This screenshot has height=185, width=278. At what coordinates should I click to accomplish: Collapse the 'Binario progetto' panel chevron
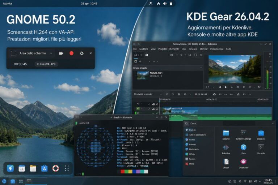click(201, 68)
